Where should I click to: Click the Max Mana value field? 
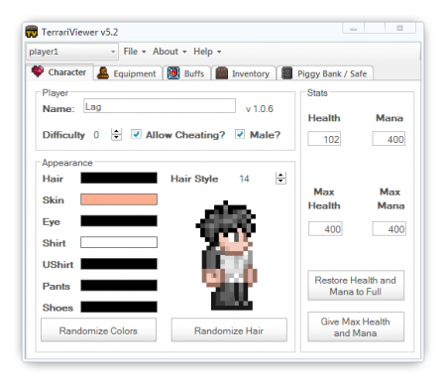pos(390,228)
